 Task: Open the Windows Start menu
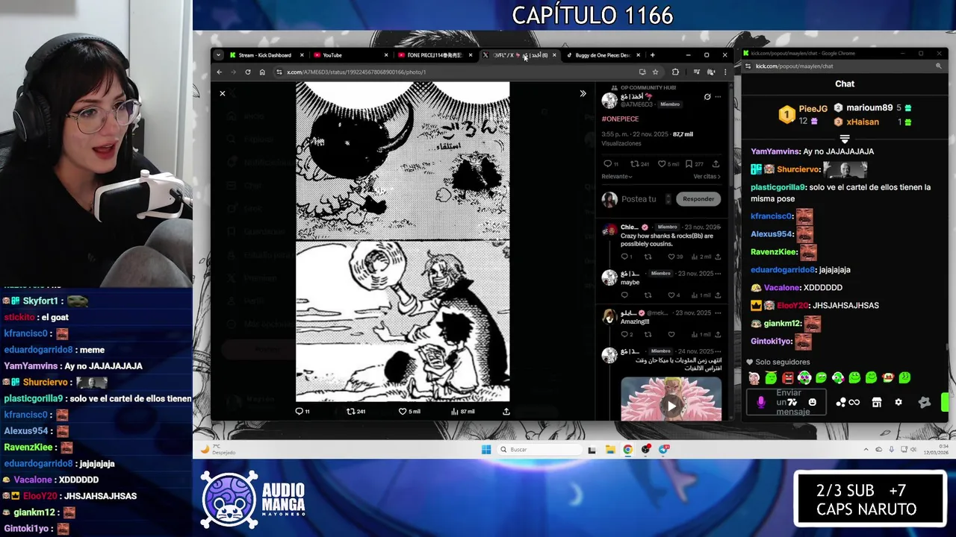[x=486, y=449]
